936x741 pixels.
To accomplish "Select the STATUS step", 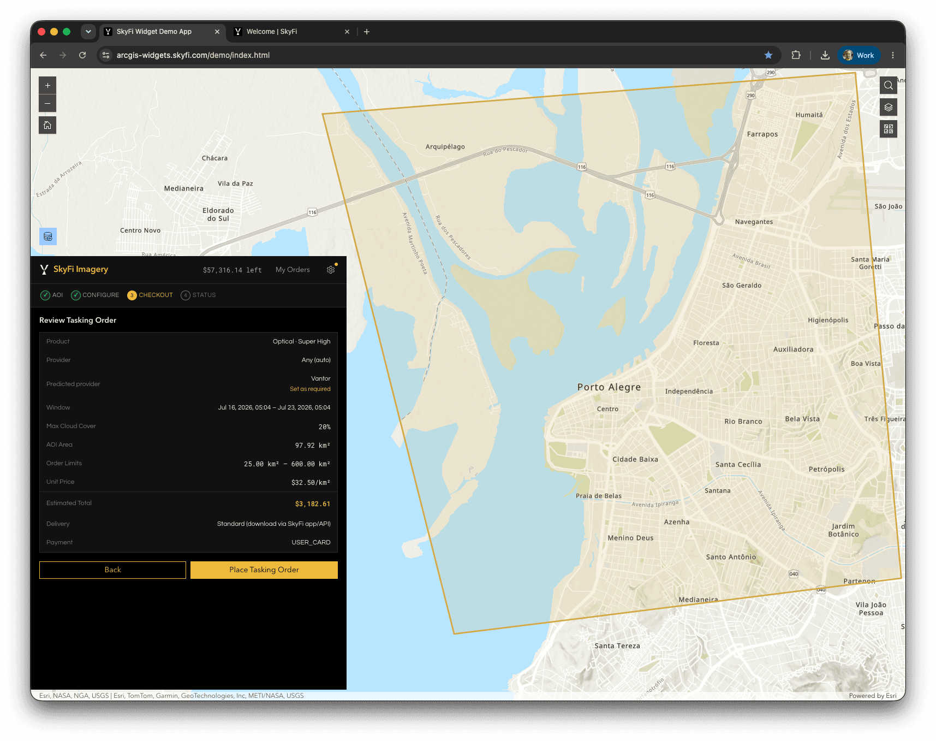I will (198, 295).
